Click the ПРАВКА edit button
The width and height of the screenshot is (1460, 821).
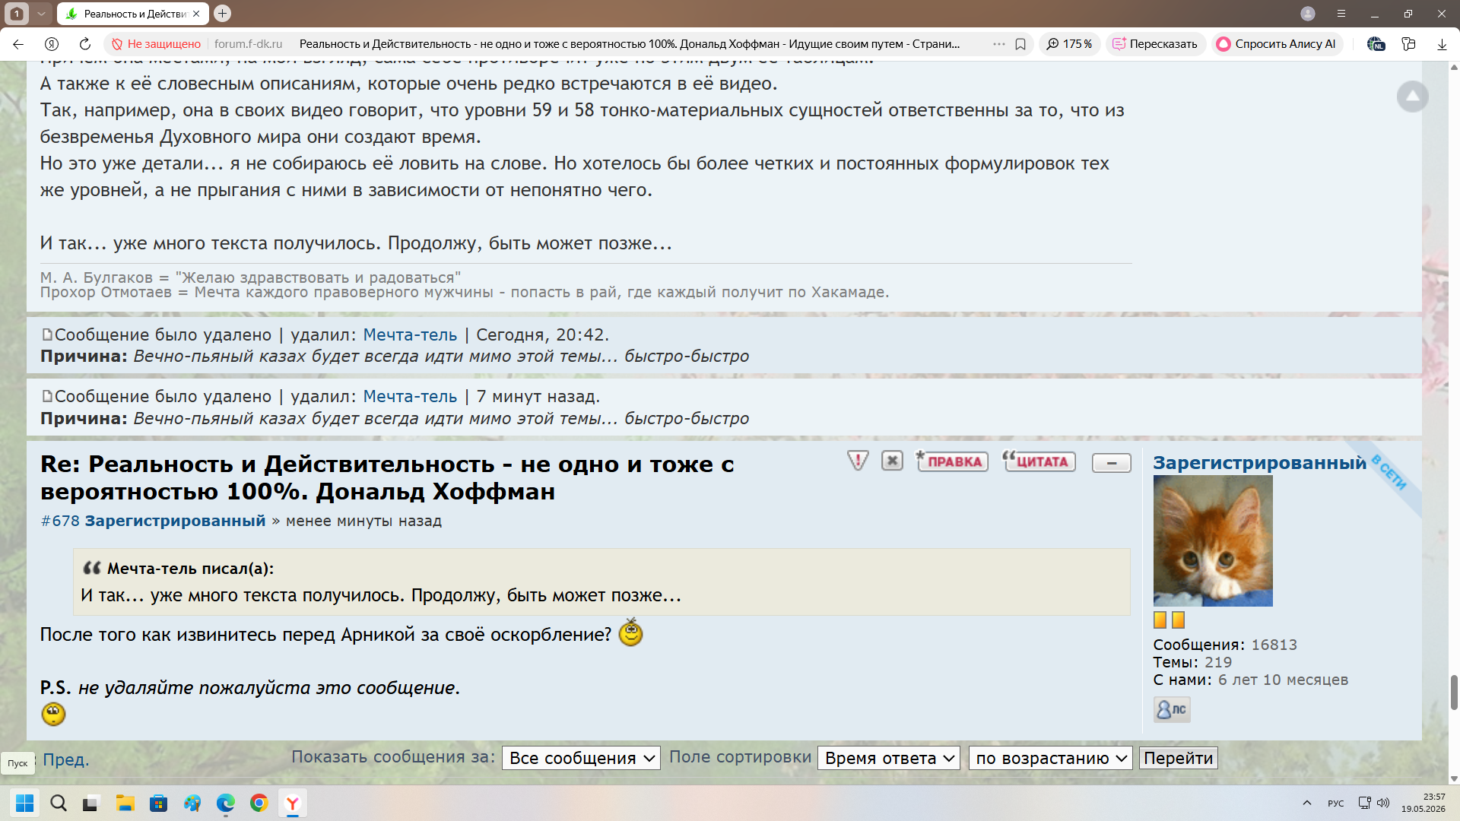point(952,461)
